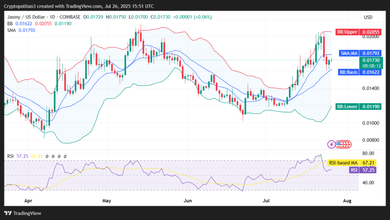Click the TradingView logo at bottom left

pyautogui.click(x=23, y=213)
